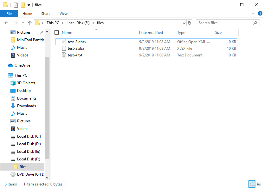Click the navigation pane scrollbar thumb
This screenshot has height=188, width=264.
coord(47,108)
